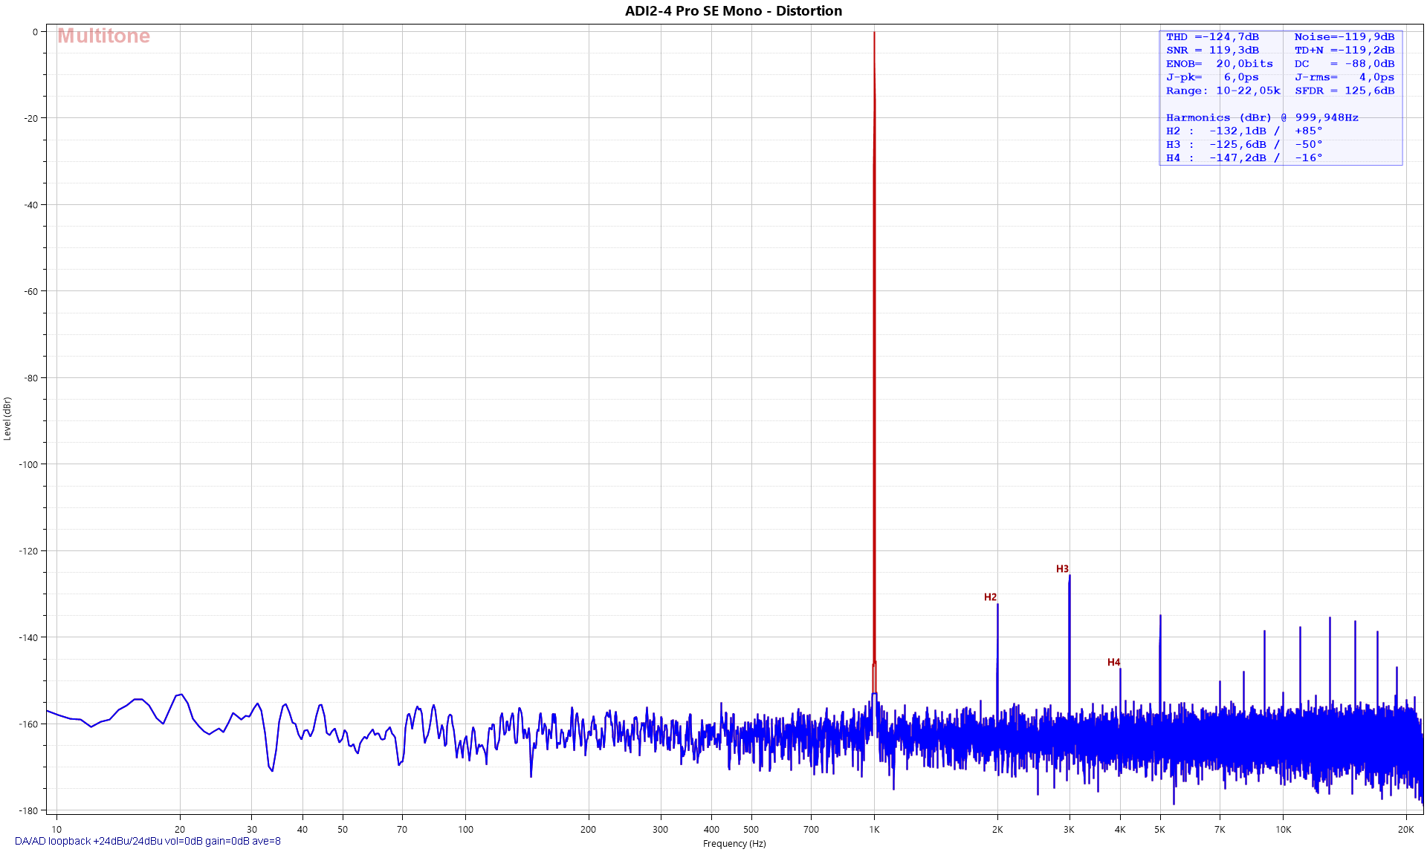Select the DC = -88,0dB entry
The width and height of the screenshot is (1427, 855).
(x=1344, y=64)
